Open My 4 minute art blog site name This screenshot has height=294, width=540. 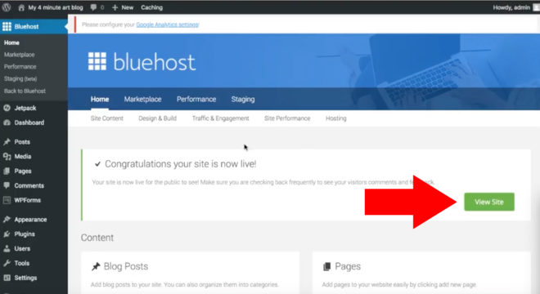[x=56, y=7]
